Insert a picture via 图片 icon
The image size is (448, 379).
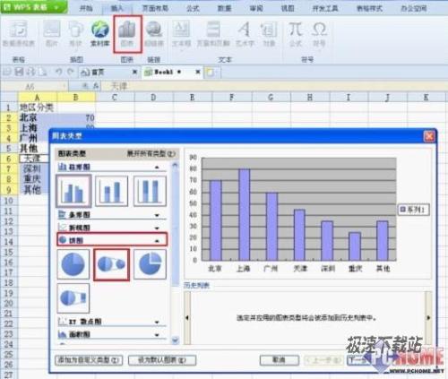pos(52,33)
